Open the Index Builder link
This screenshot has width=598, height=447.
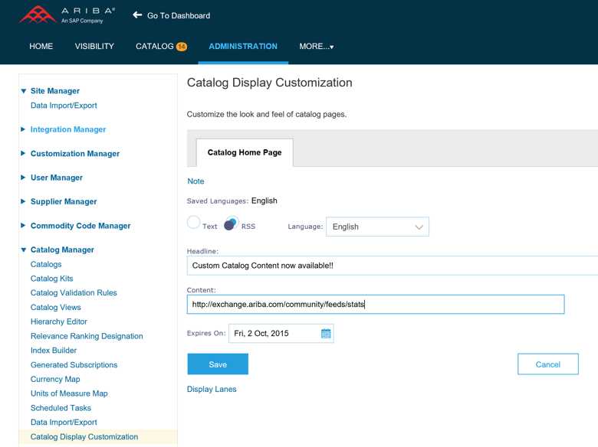[54, 351]
